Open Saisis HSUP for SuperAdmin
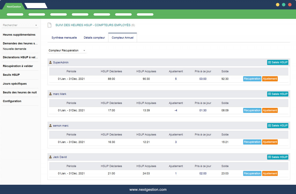 coord(277,62)
